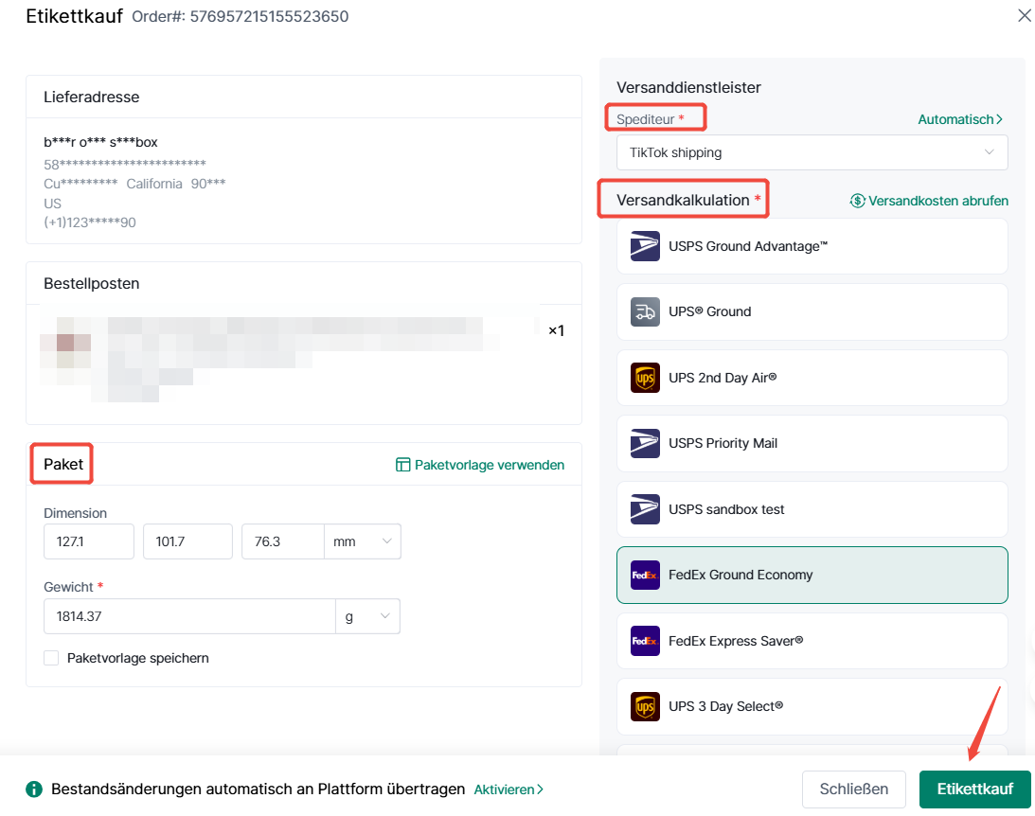Click the Versanddienstleister heading
Viewport: 1035px width, 816px height.
[688, 87]
